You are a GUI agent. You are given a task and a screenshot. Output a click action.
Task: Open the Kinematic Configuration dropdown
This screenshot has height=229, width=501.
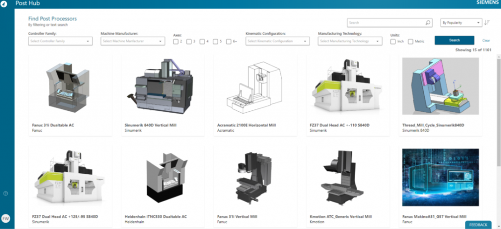tap(277, 42)
